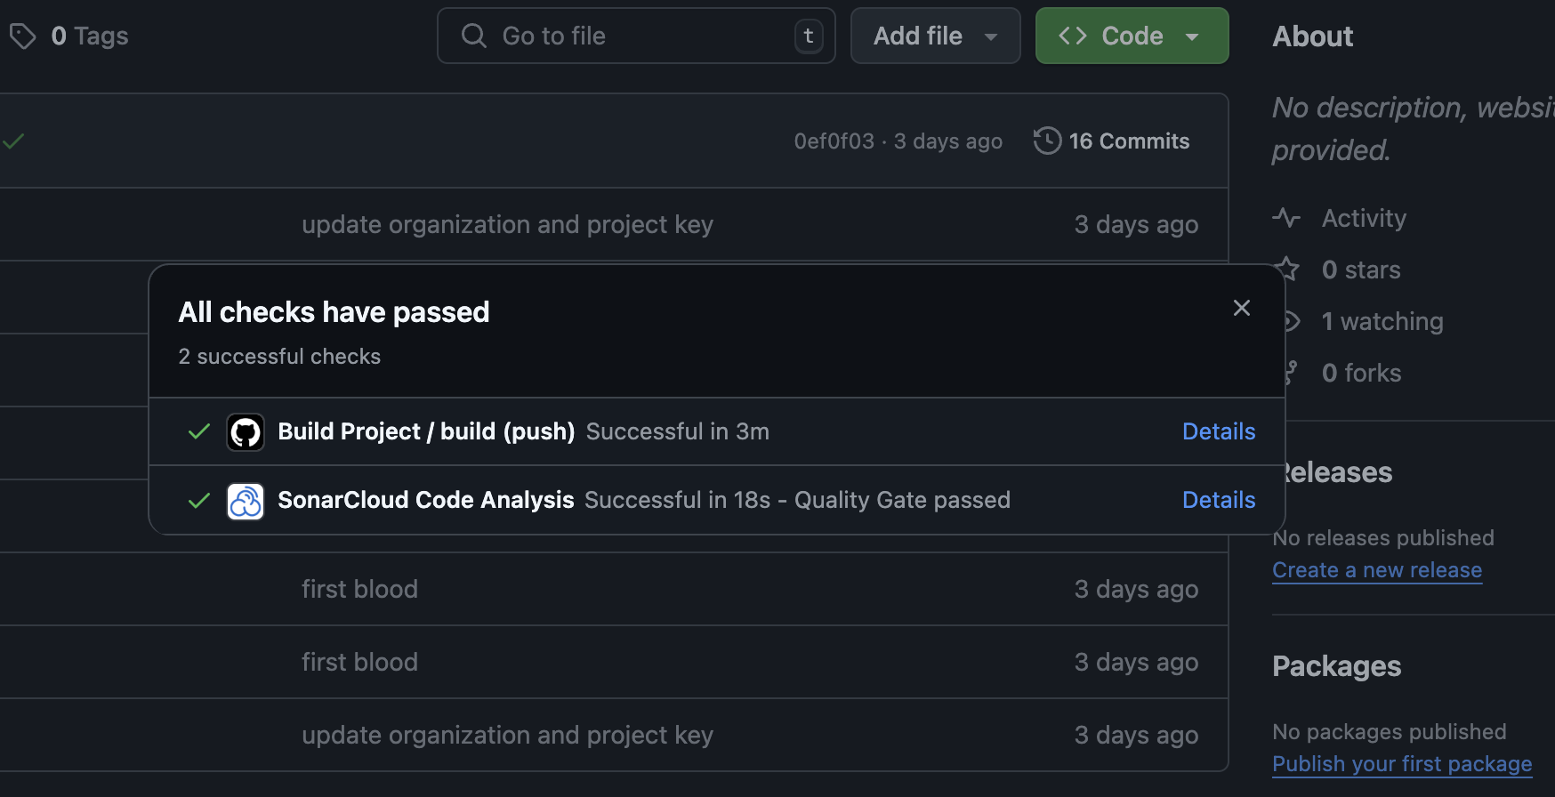The height and width of the screenshot is (797, 1555).
Task: Open commit hash 0ef0f03
Action: pos(834,141)
